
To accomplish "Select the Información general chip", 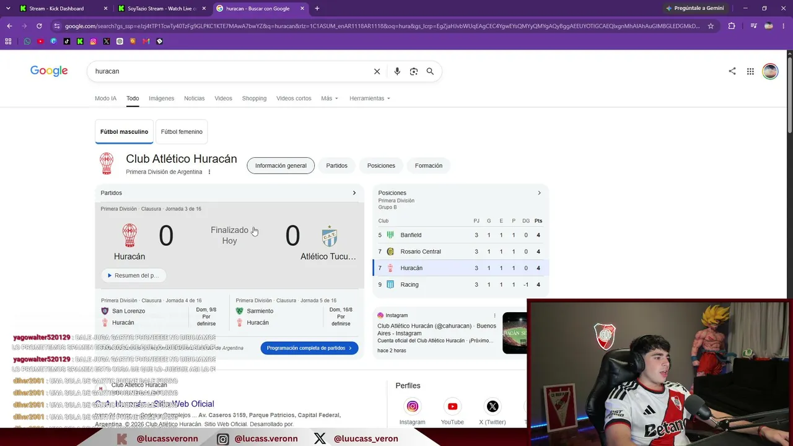I will point(281,166).
